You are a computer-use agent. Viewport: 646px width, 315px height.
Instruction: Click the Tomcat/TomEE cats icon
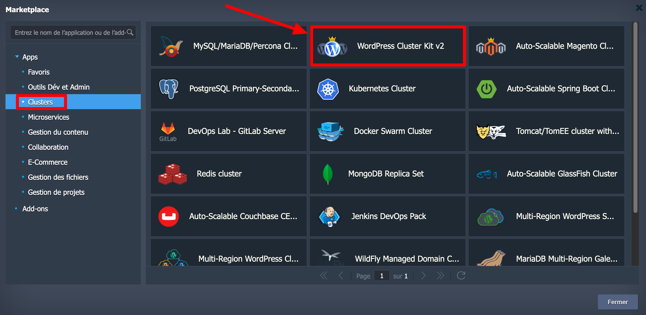coord(491,131)
